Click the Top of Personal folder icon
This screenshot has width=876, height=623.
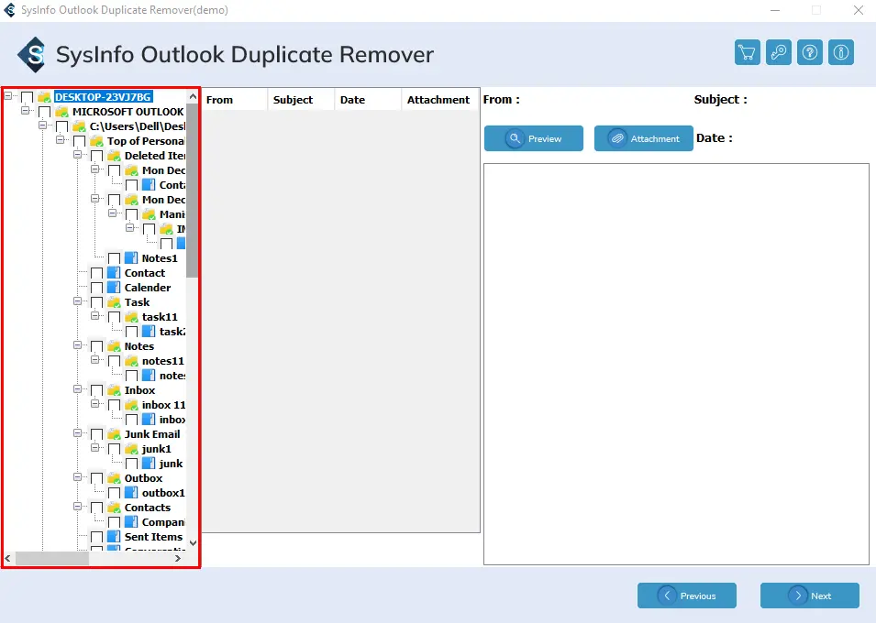(96, 141)
